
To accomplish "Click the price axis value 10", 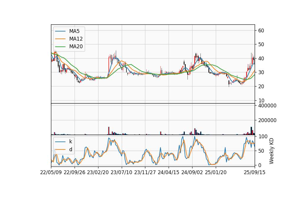I will (x=261, y=101).
